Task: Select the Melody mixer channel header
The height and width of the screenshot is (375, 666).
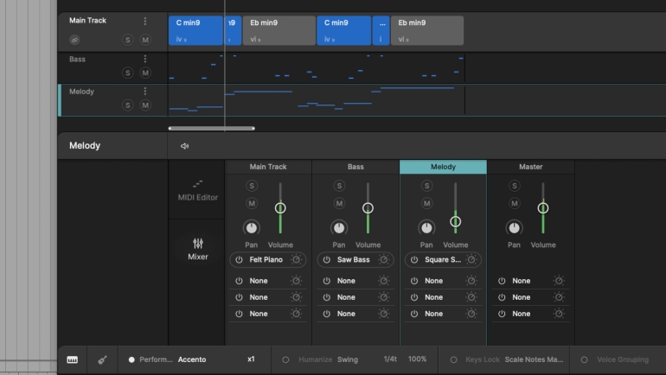Action: (x=443, y=167)
